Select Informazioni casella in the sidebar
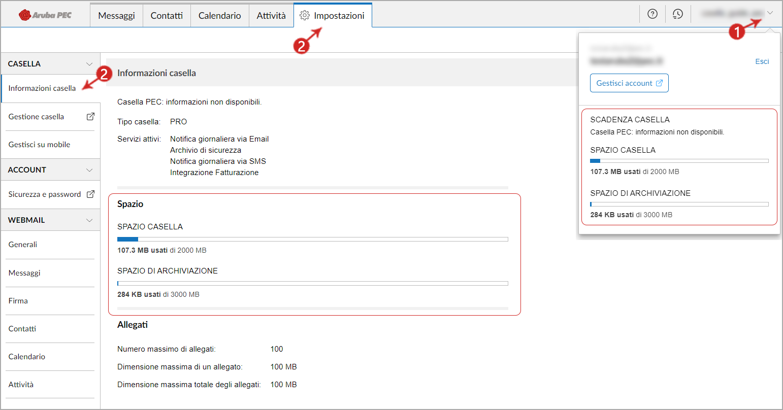This screenshot has width=783, height=410. pyautogui.click(x=42, y=88)
